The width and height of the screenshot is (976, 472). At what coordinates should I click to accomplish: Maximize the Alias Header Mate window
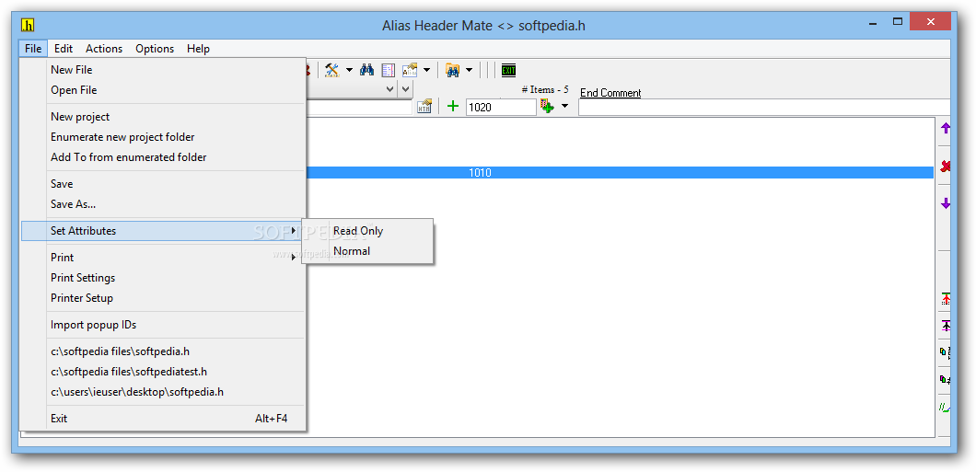898,22
